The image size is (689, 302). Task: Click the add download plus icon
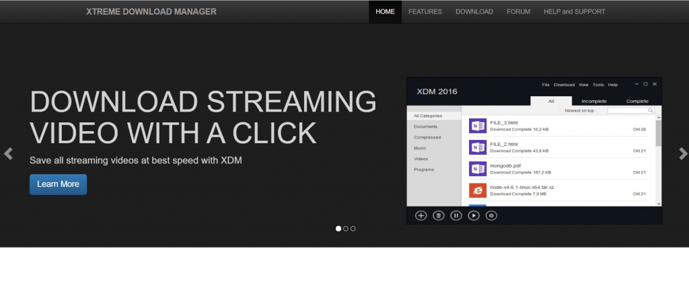tap(421, 215)
